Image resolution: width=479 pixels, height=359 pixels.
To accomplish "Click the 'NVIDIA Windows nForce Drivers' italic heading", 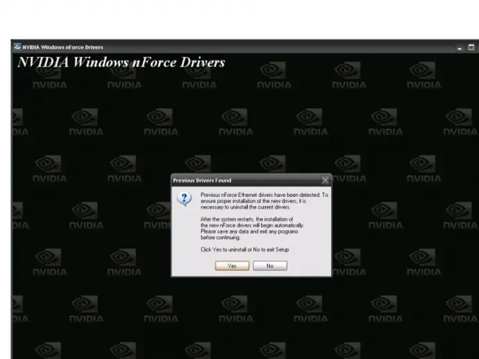I will click(x=121, y=62).
